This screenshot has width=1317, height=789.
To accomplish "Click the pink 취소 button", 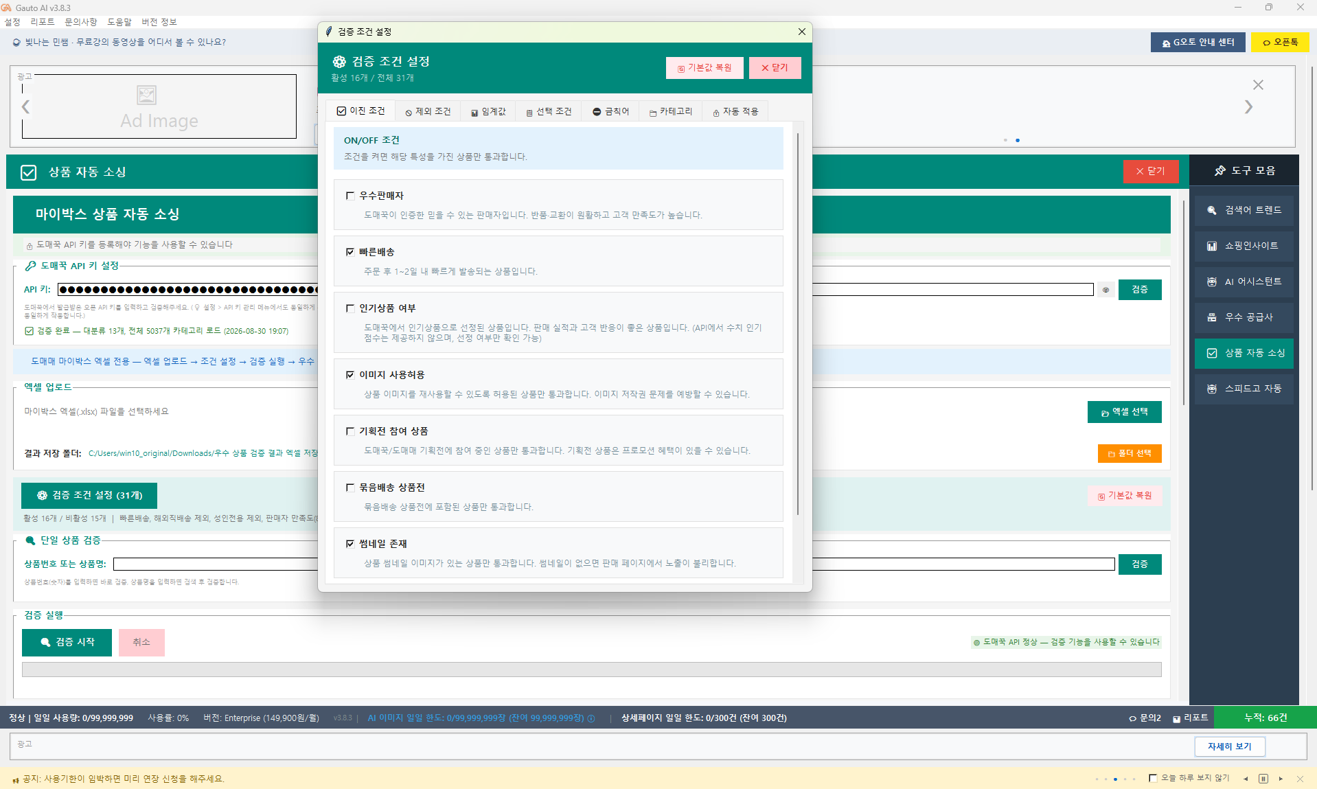I will tap(141, 642).
